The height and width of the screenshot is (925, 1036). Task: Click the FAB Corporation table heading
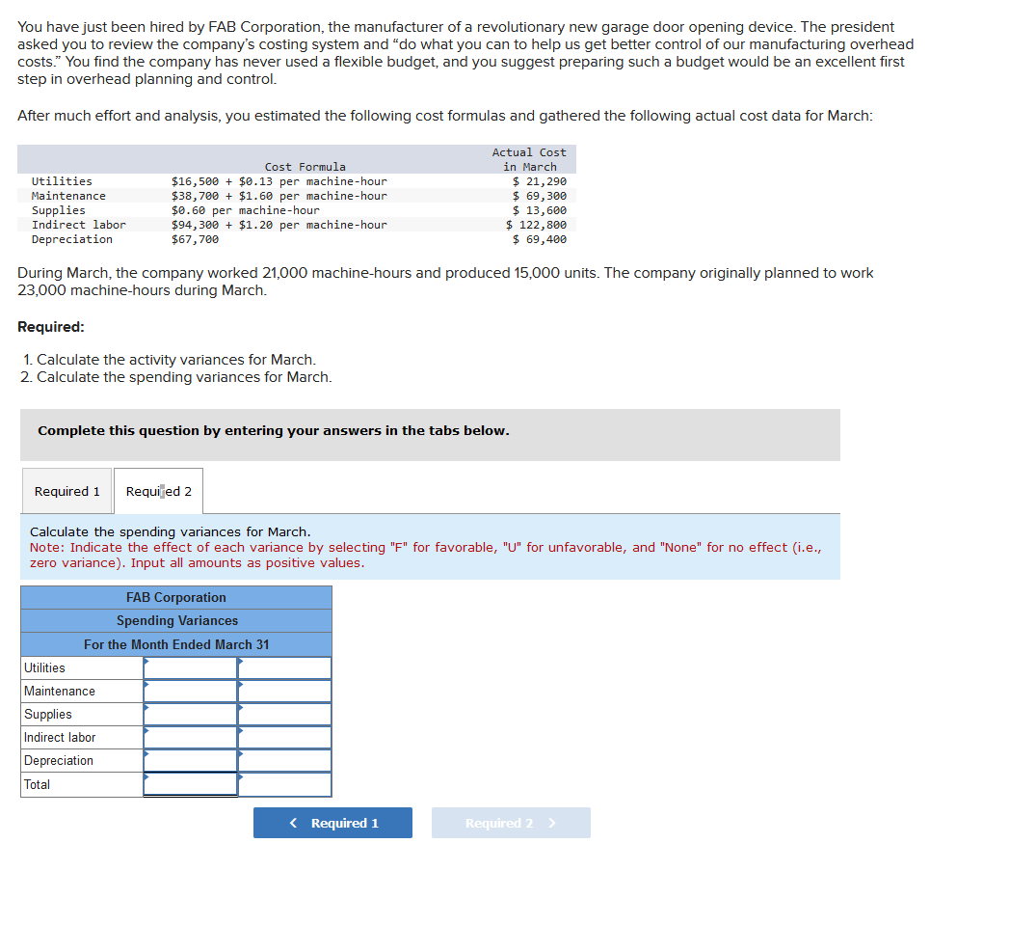176,597
